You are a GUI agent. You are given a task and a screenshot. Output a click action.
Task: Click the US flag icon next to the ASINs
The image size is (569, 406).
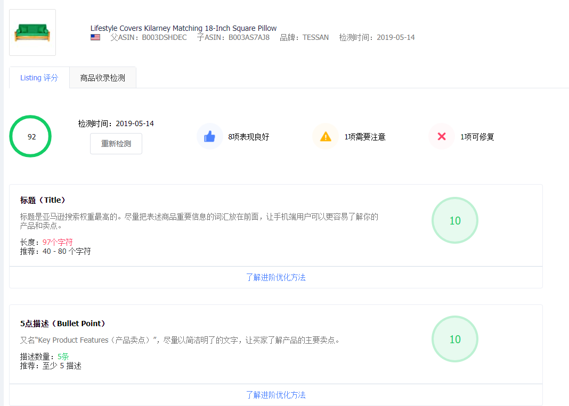[95, 37]
